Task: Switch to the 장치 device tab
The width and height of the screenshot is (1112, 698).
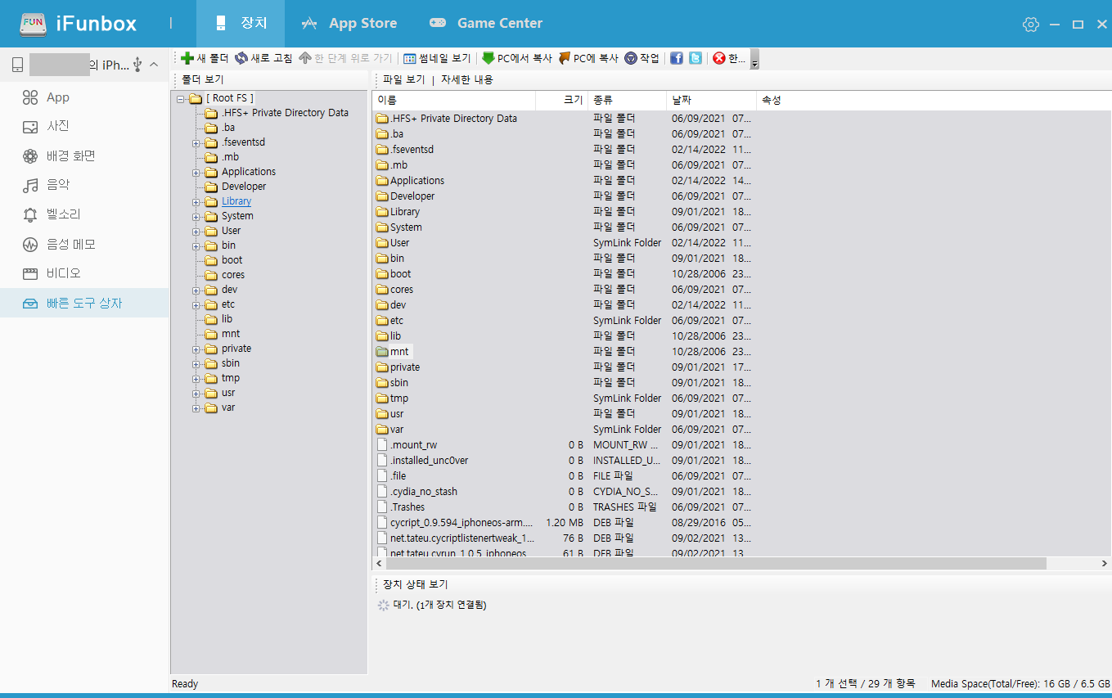Action: point(241,24)
